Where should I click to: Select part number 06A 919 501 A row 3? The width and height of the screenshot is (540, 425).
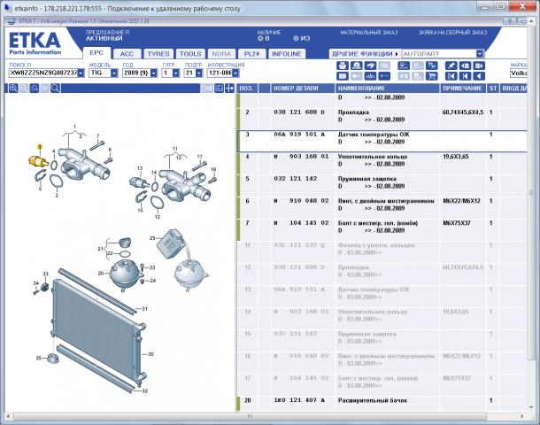pos(382,141)
